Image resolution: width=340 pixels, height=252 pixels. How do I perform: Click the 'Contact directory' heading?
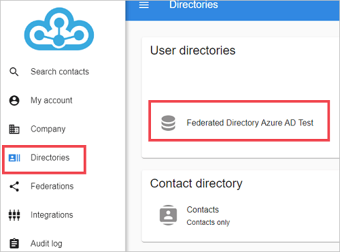click(x=197, y=183)
